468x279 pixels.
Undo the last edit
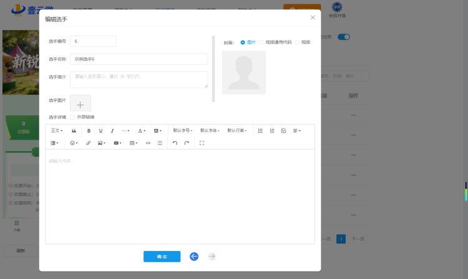175,143
